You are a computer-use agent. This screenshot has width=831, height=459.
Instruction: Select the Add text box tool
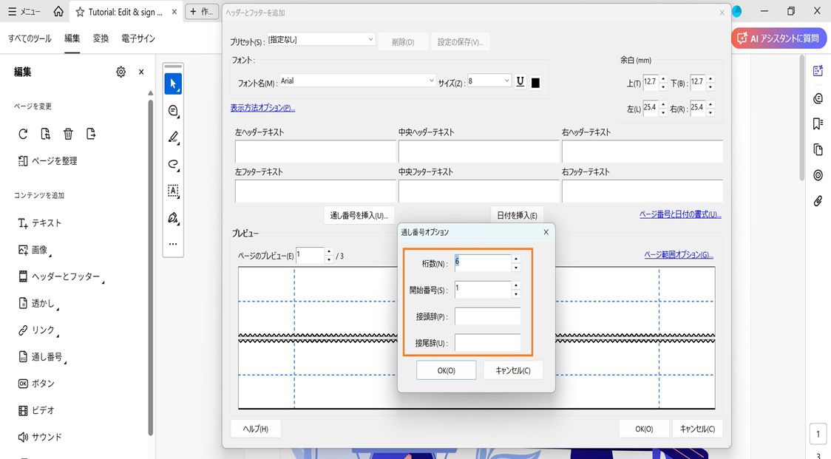173,191
